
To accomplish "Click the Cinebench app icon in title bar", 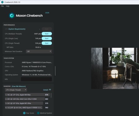I will tap(2, 2).
